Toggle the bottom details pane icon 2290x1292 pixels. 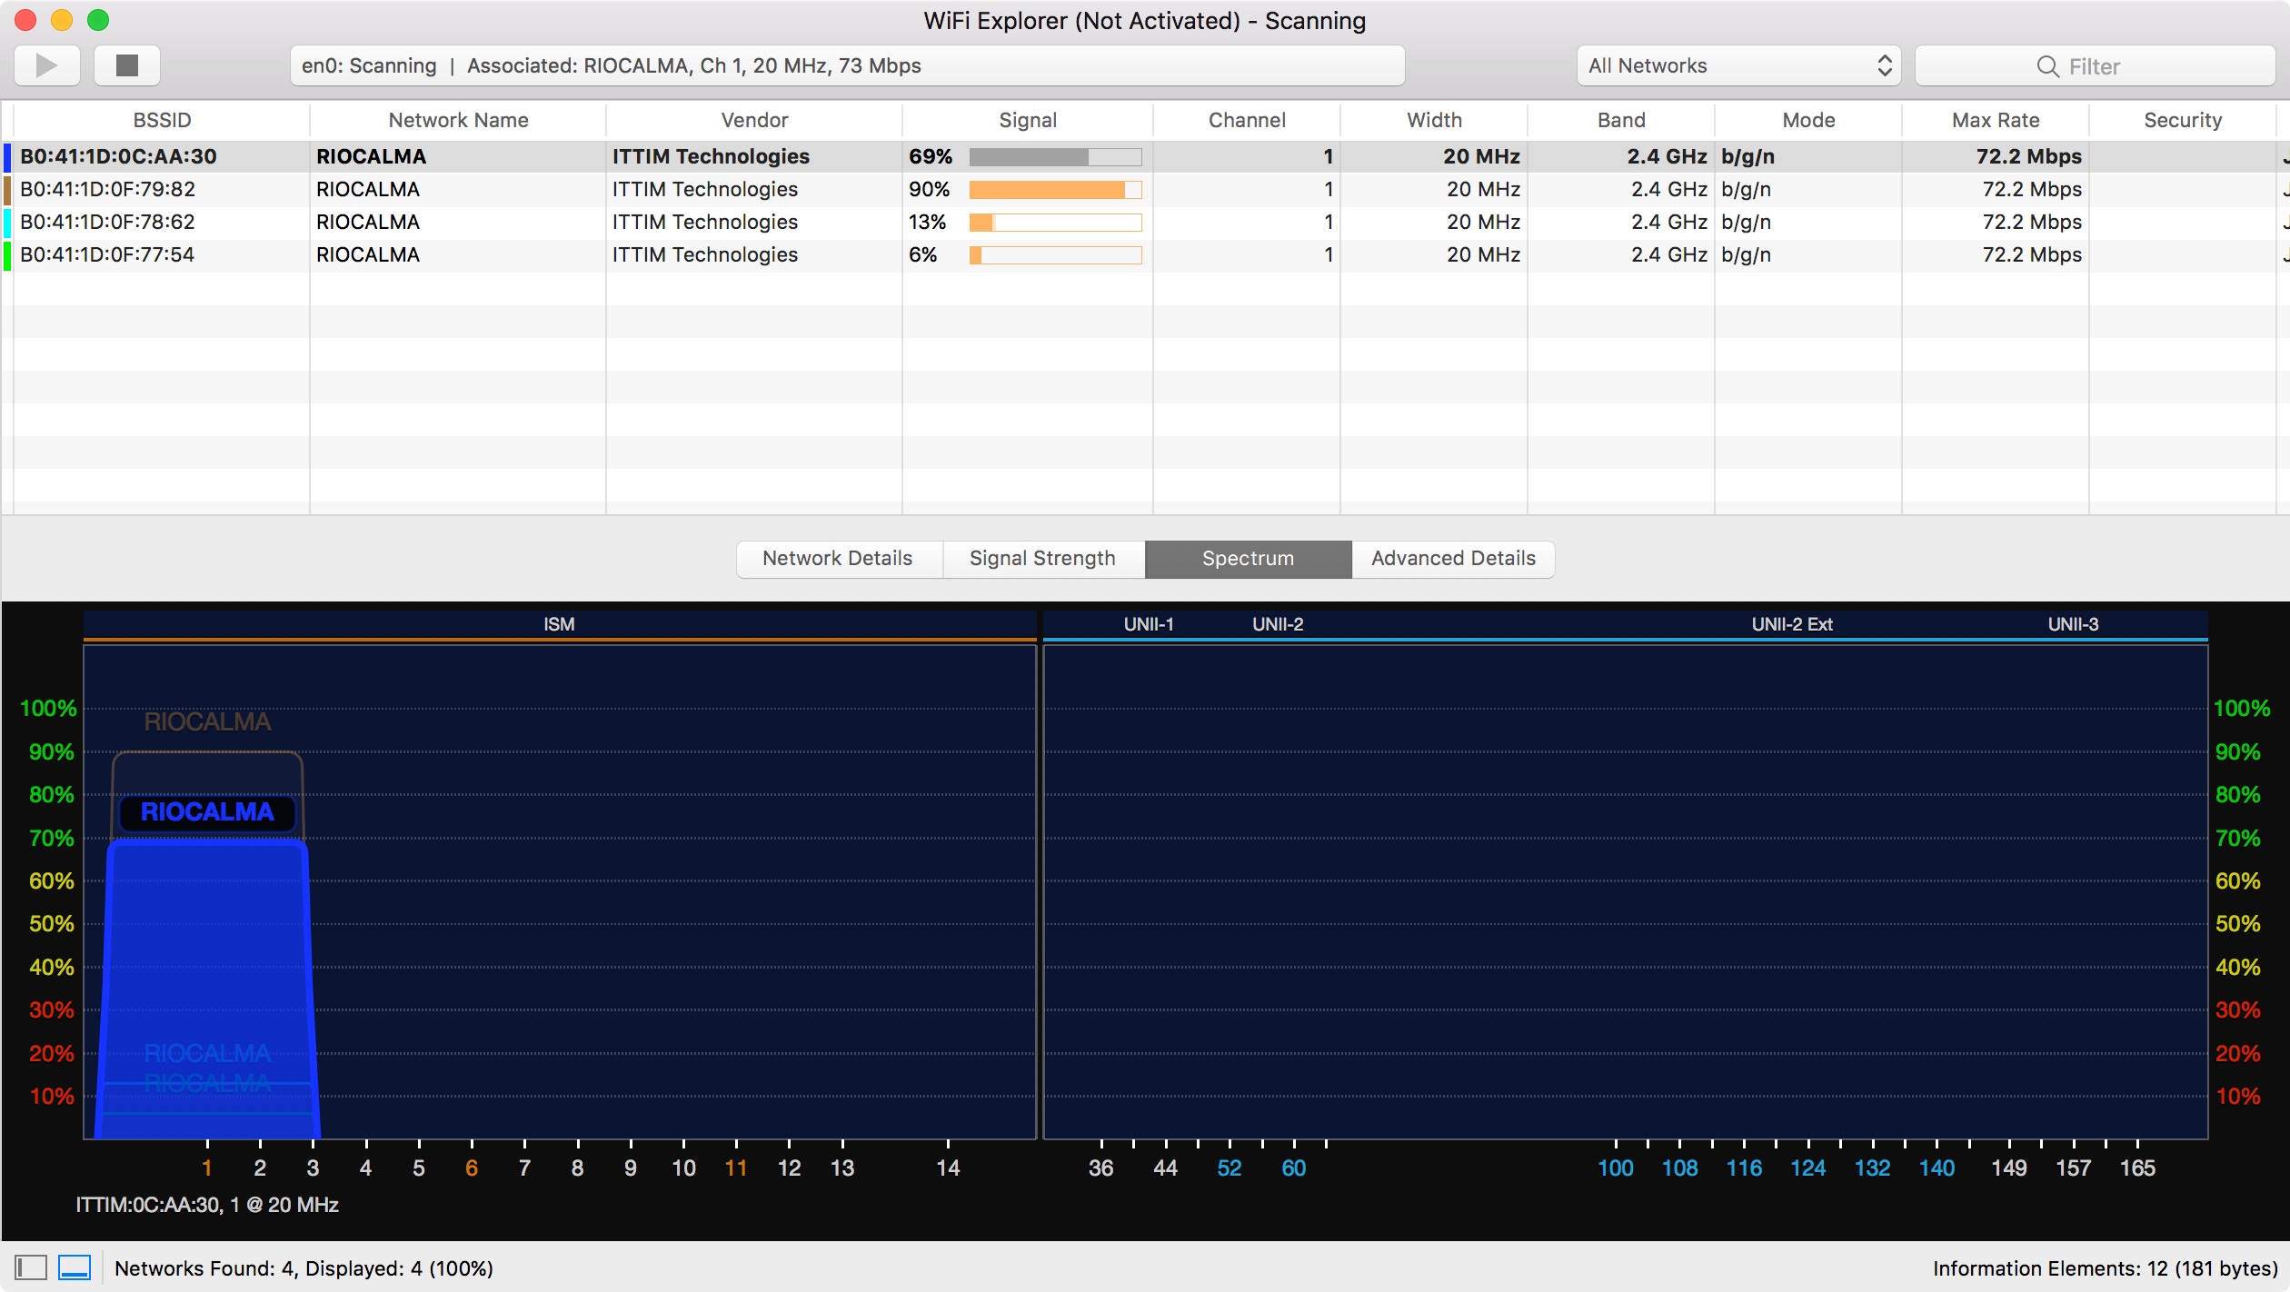click(75, 1267)
